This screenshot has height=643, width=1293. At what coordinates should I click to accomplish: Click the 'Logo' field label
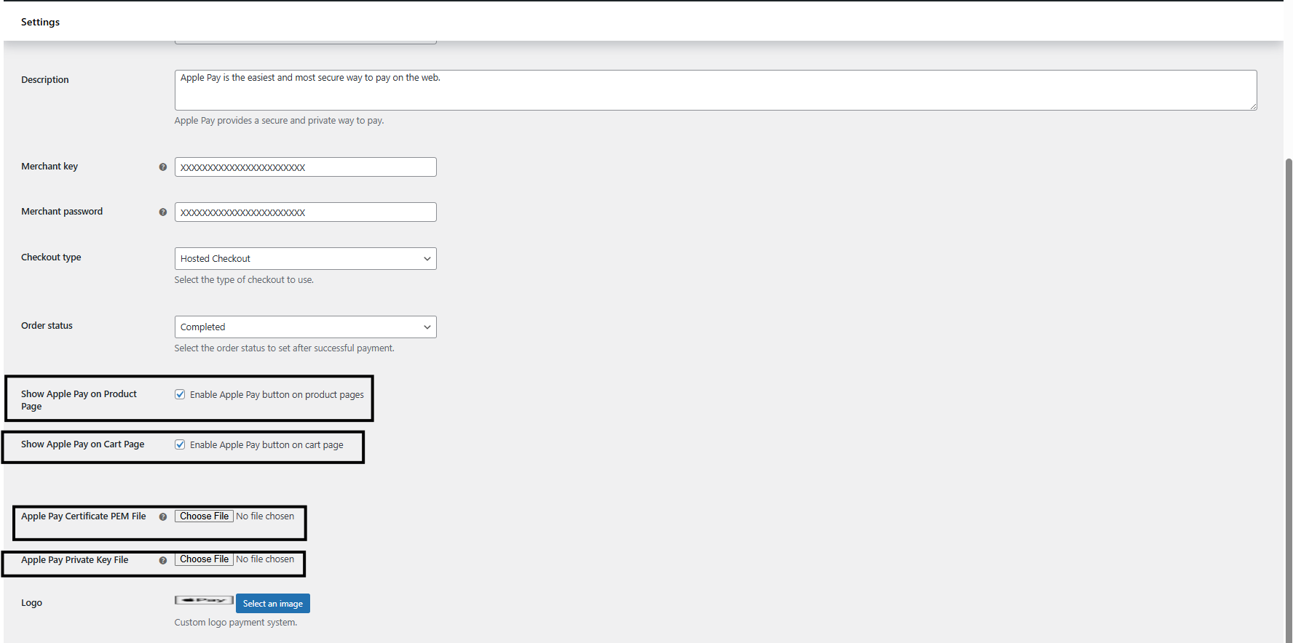[x=31, y=603]
